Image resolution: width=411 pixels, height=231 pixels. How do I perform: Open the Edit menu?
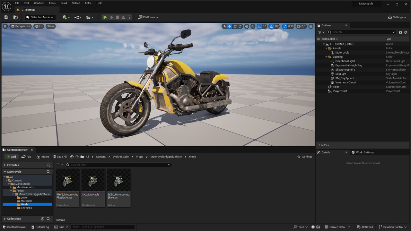pos(27,3)
